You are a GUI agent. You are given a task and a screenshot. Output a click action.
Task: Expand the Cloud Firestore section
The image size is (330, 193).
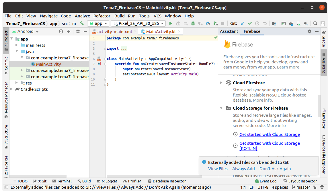[x=221, y=83]
